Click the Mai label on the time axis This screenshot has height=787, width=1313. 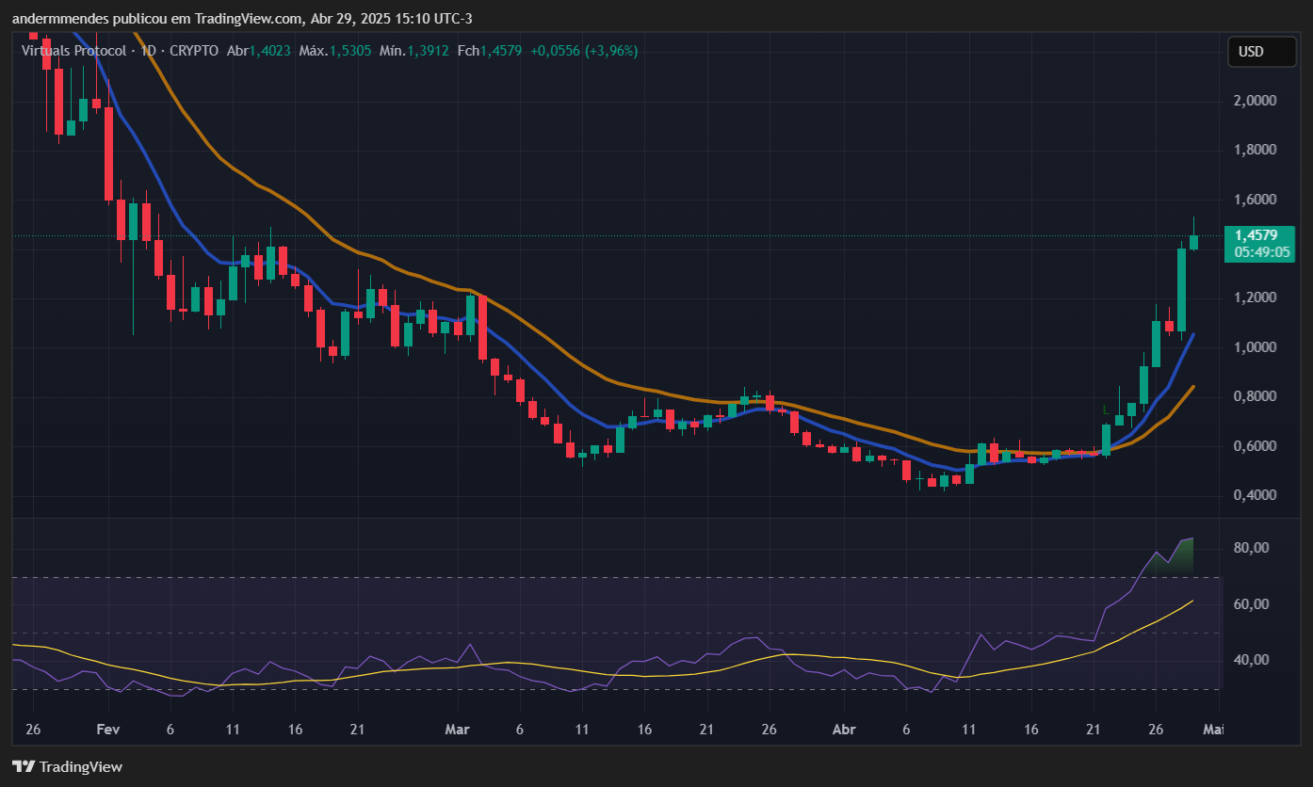point(1214,730)
